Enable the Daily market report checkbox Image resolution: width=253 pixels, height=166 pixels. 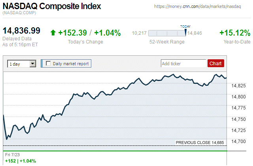coord(49,63)
